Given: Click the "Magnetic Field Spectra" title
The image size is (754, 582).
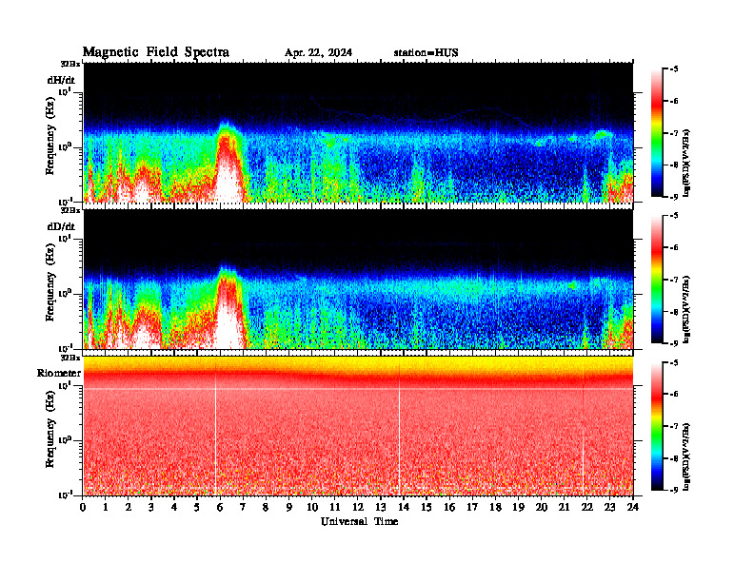Looking at the screenshot, I should [156, 52].
